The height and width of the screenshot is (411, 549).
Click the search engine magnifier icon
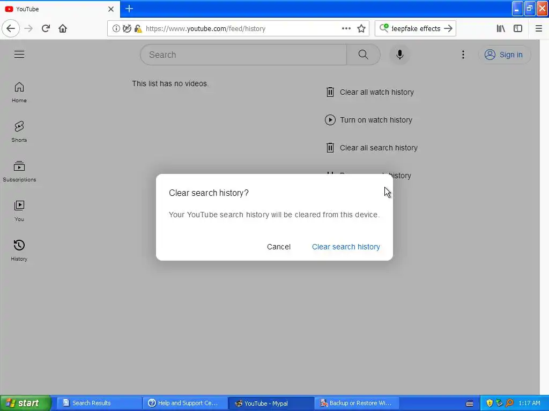point(384,28)
